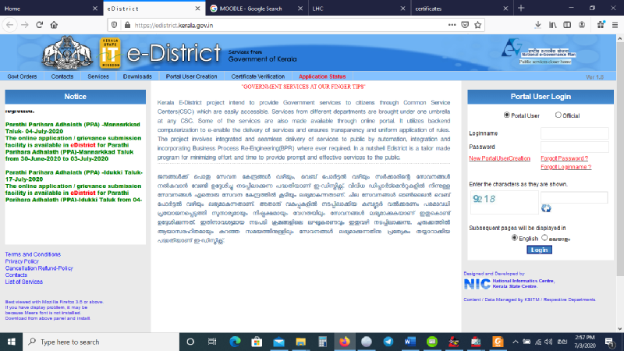Open the notification center icon
Screen dimensions: 624x351
[609, 342]
